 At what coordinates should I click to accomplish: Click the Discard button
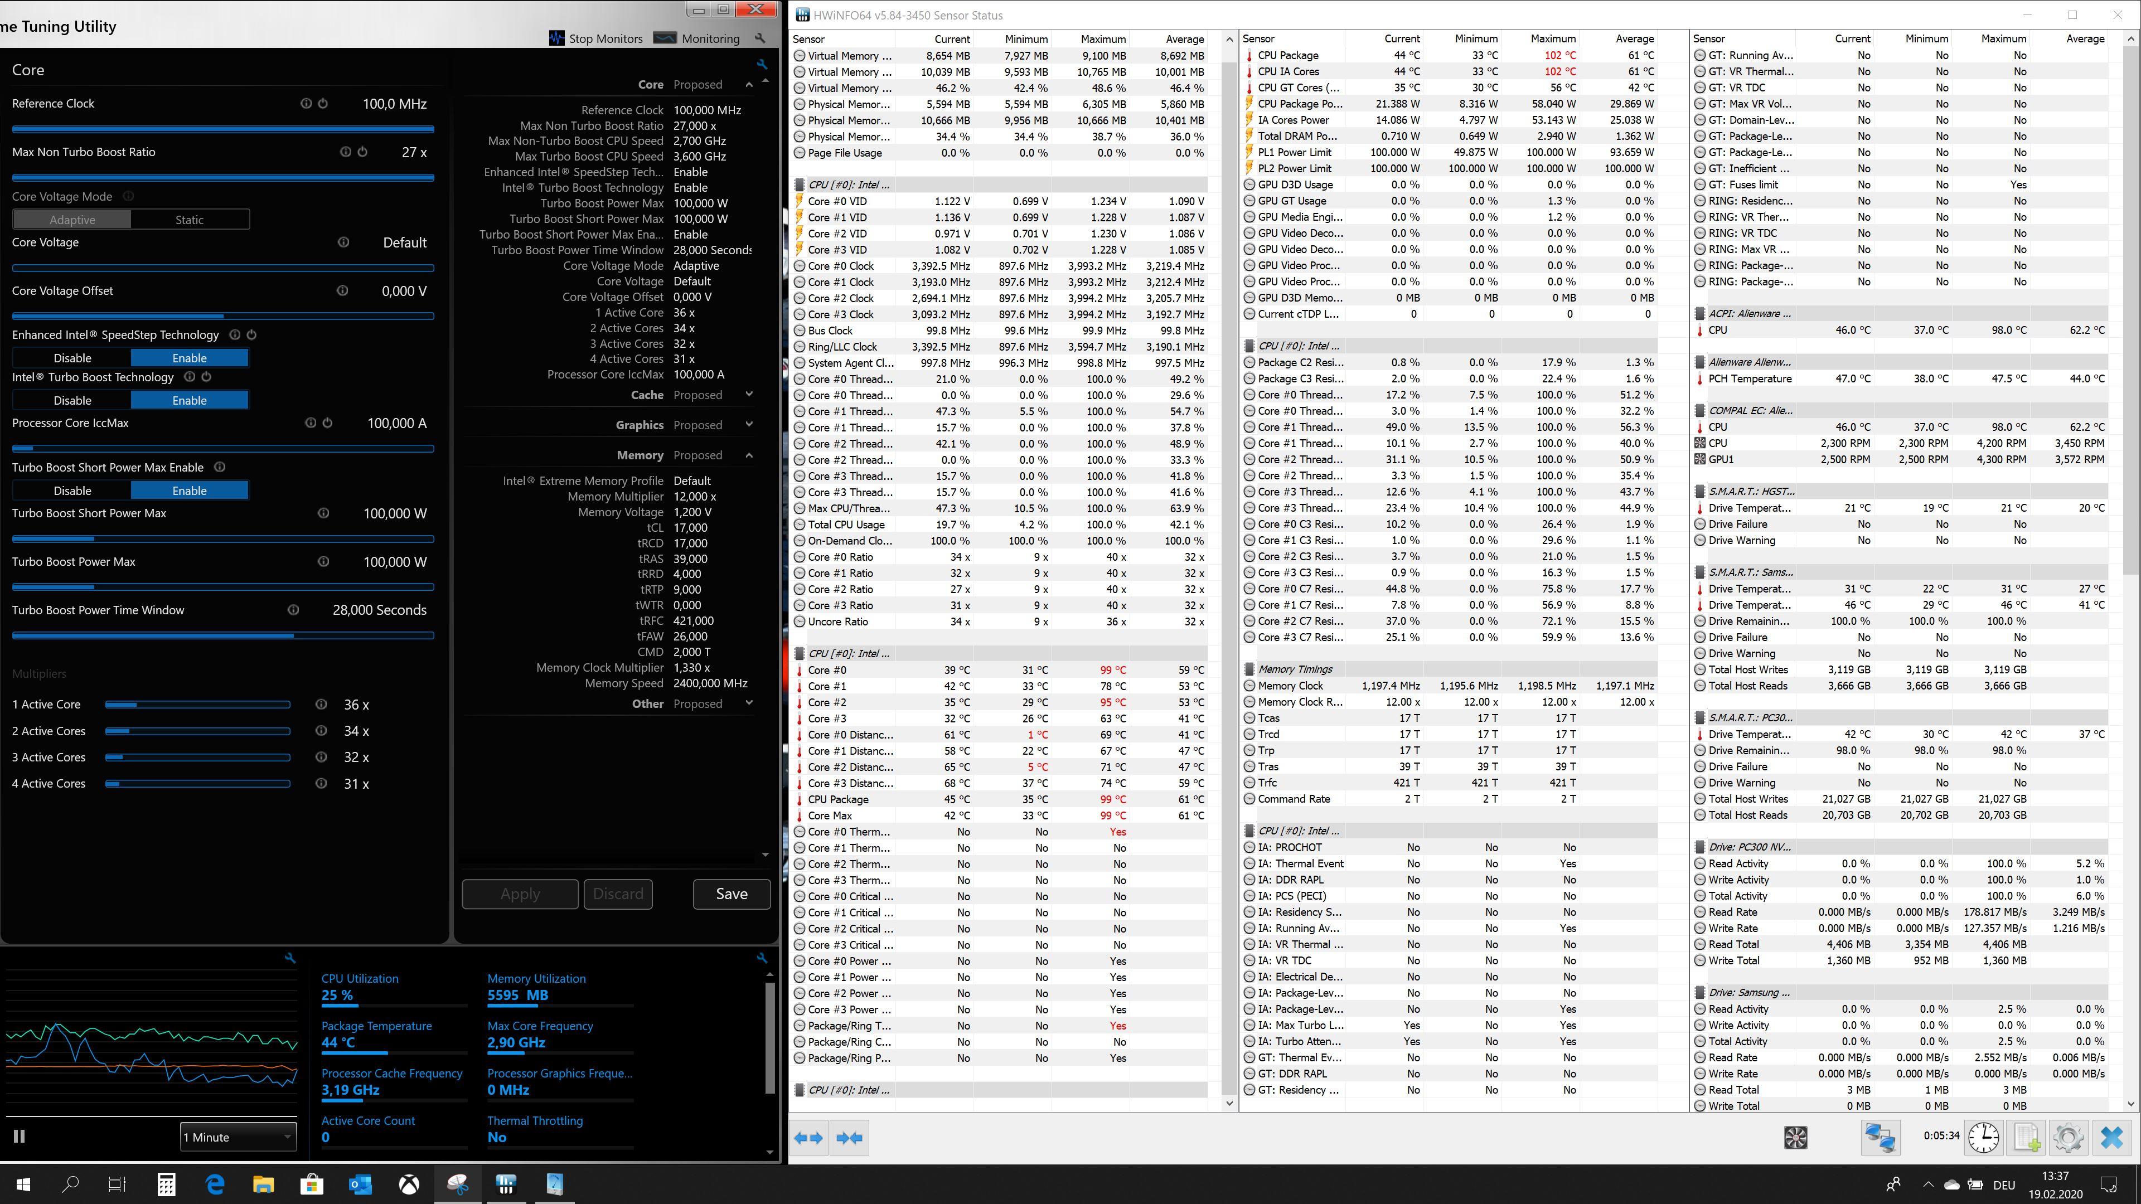tap(618, 894)
